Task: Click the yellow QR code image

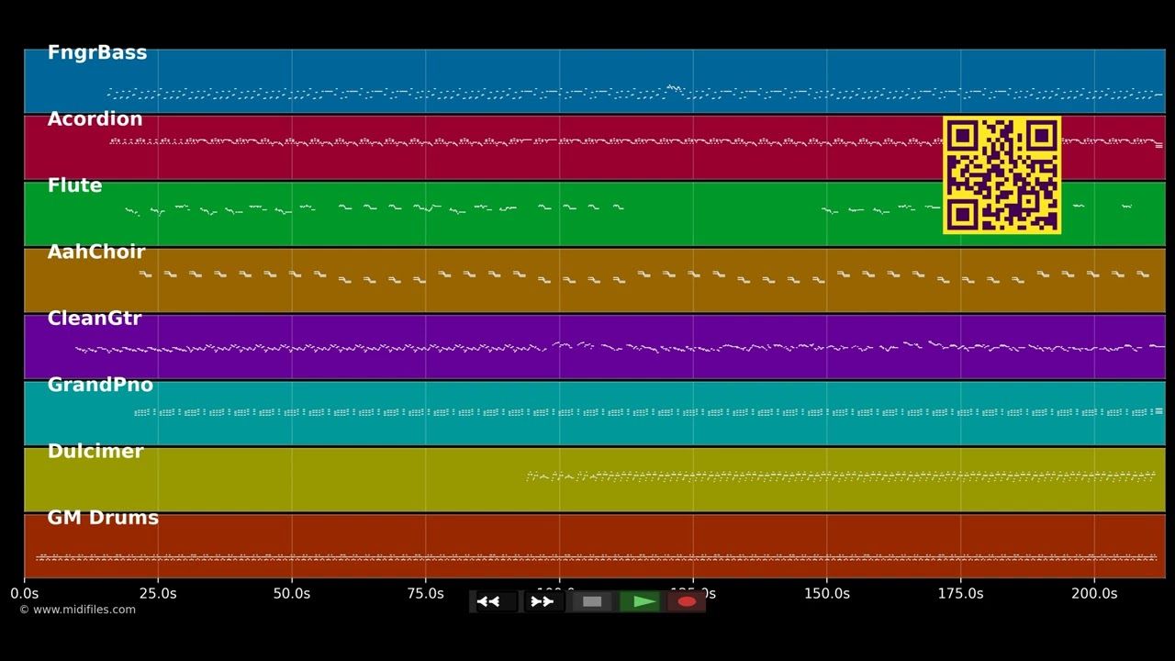Action: click(x=1002, y=175)
